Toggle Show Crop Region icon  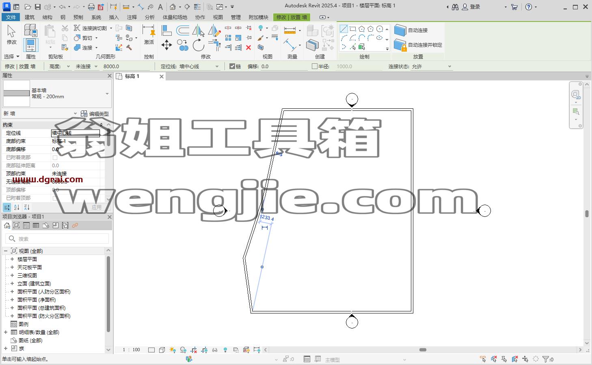[x=204, y=350]
